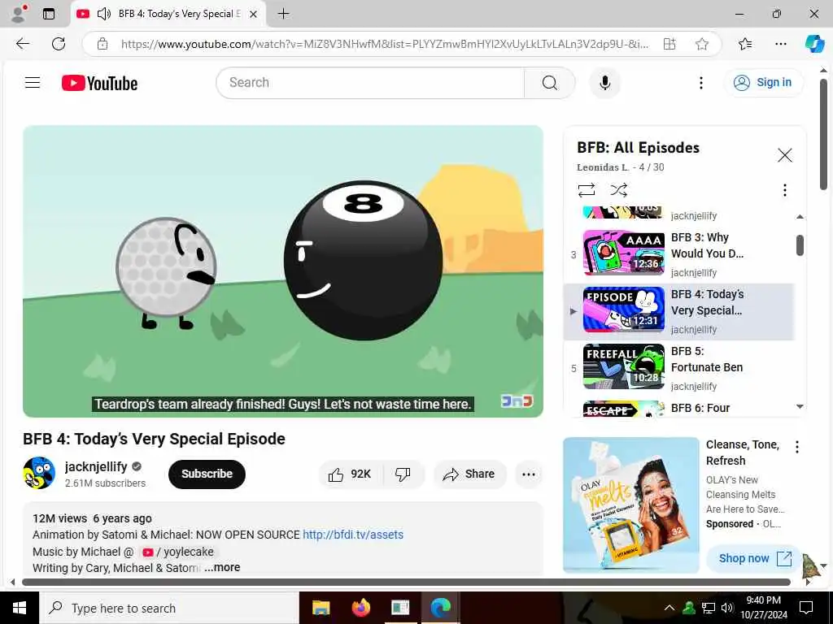This screenshot has height=624, width=833.
Task: Open the Favorites list icon
Action: [x=745, y=44]
